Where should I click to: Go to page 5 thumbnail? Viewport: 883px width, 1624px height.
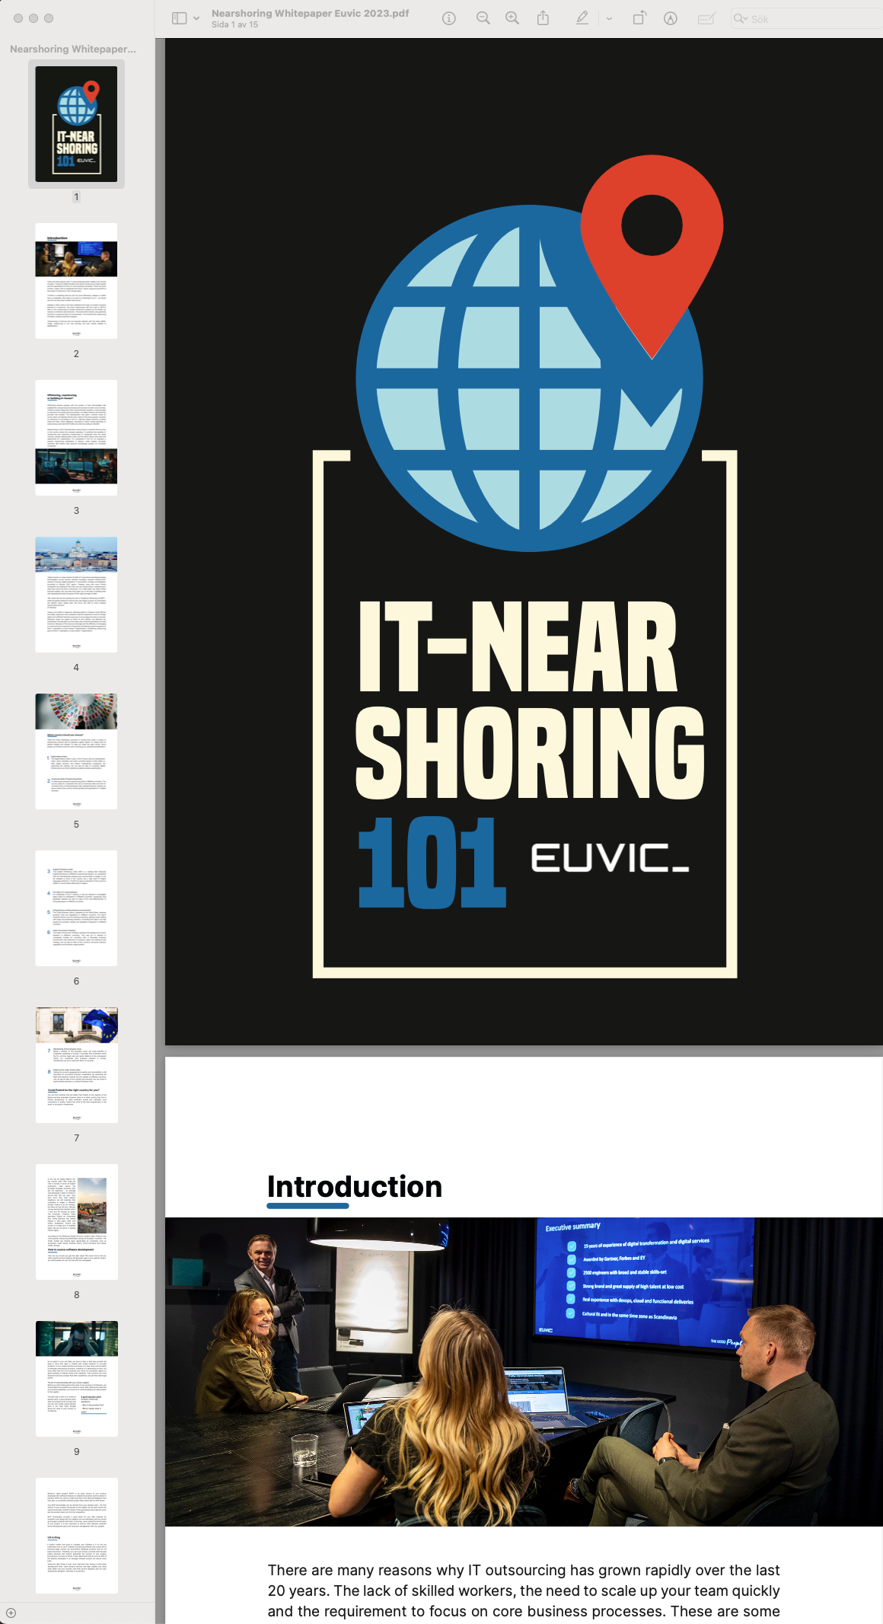coord(76,751)
